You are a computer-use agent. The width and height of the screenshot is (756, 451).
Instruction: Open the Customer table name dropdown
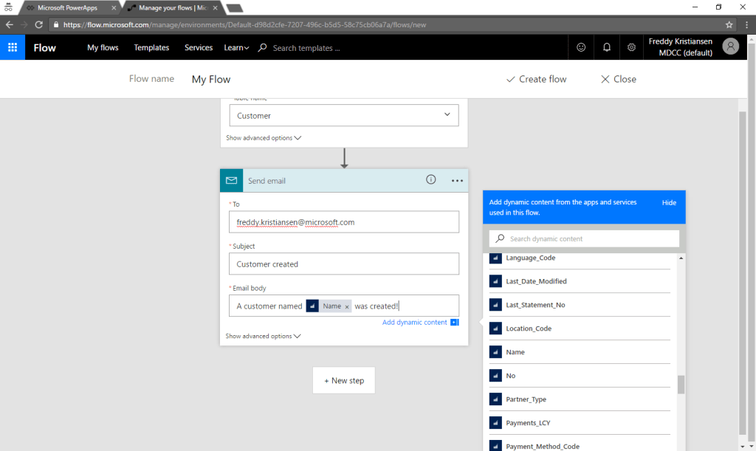[x=344, y=115]
